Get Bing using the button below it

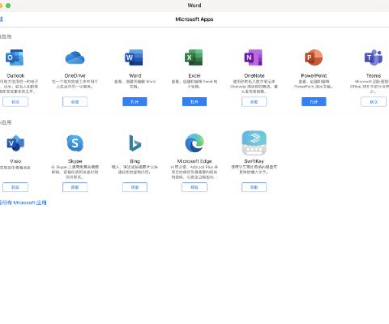pyautogui.click(x=135, y=187)
